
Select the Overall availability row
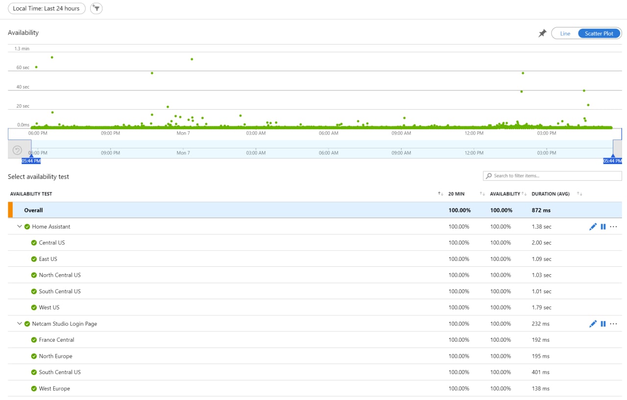(x=33, y=210)
